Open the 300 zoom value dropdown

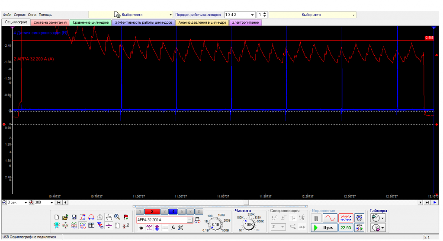(44, 202)
